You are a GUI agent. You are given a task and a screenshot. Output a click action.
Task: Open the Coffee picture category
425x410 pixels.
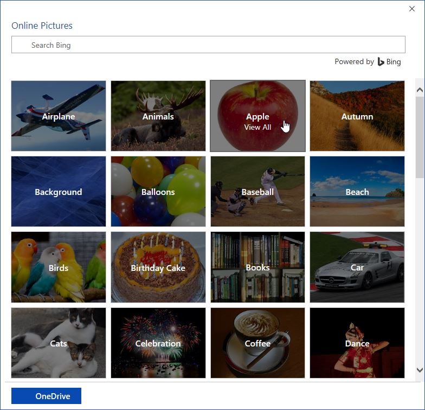[x=258, y=343]
